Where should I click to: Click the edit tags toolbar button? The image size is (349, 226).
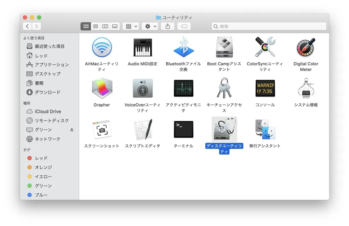point(184,26)
